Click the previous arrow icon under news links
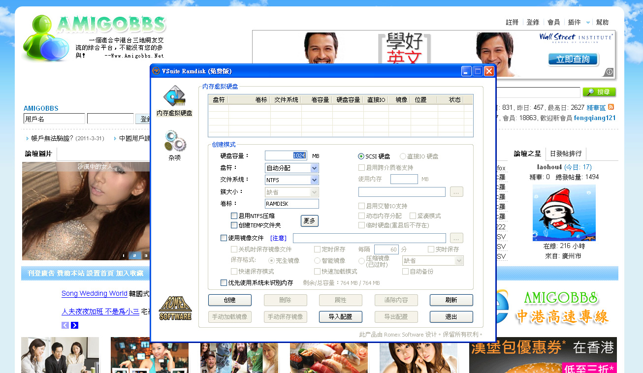643x373 pixels. coord(65,325)
